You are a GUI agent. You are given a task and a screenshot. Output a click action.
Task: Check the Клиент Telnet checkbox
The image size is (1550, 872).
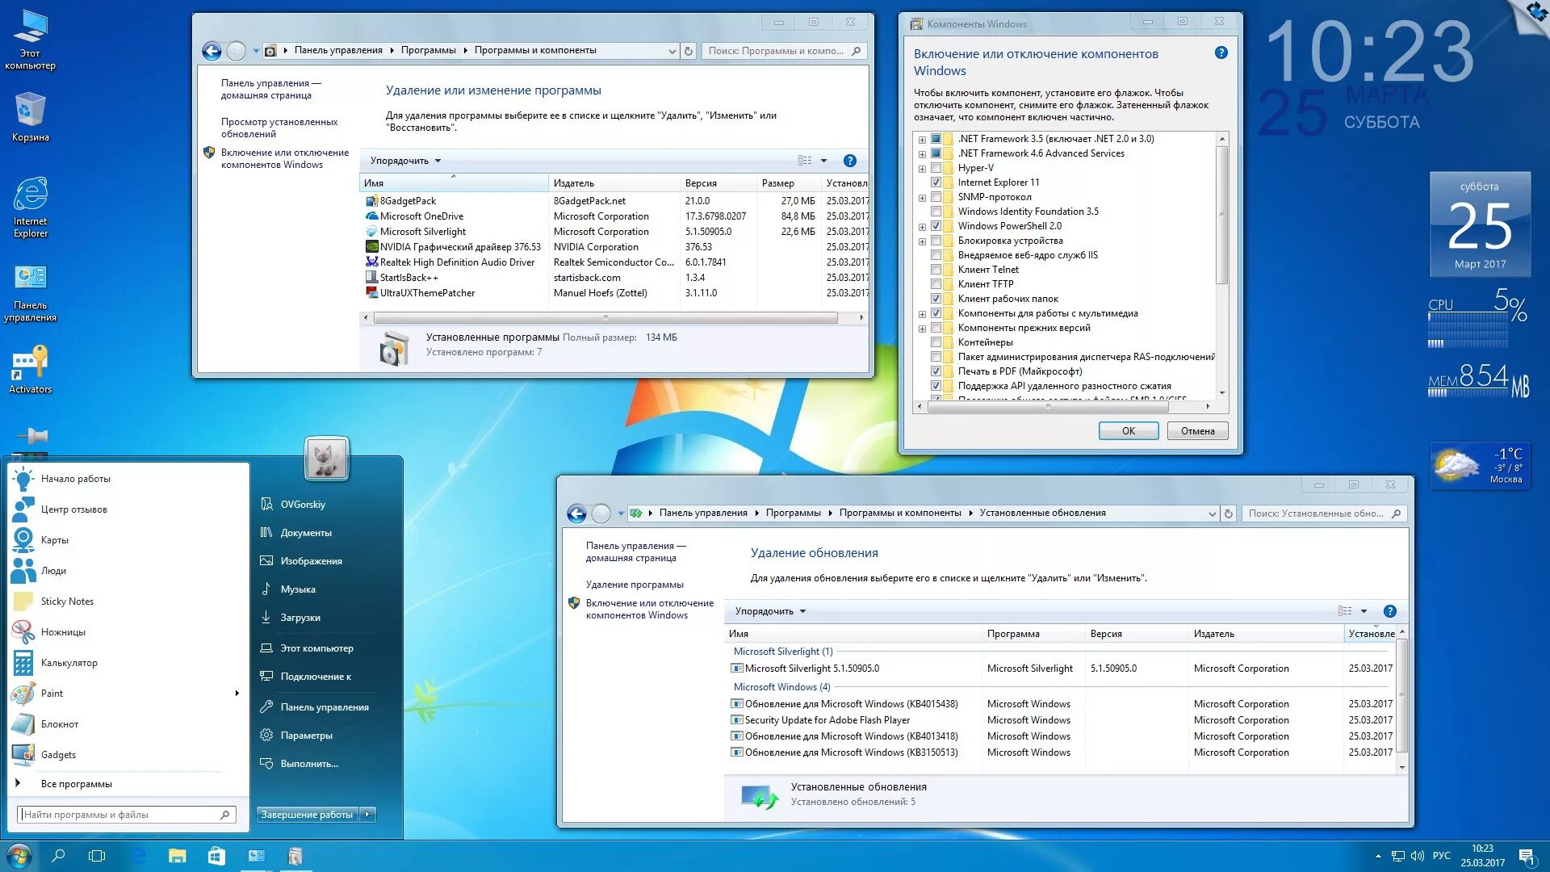click(x=936, y=270)
